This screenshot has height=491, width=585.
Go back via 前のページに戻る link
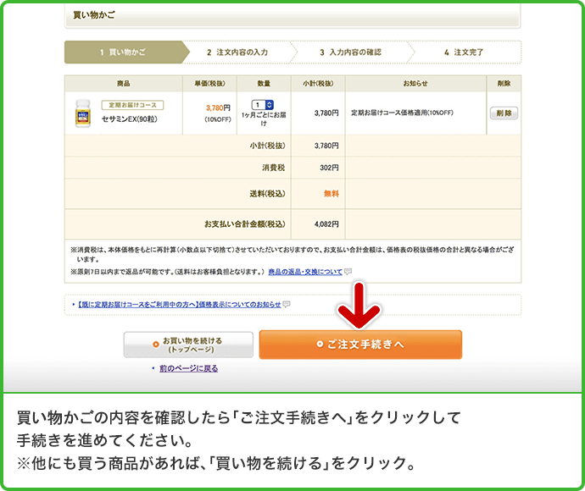[x=188, y=368]
